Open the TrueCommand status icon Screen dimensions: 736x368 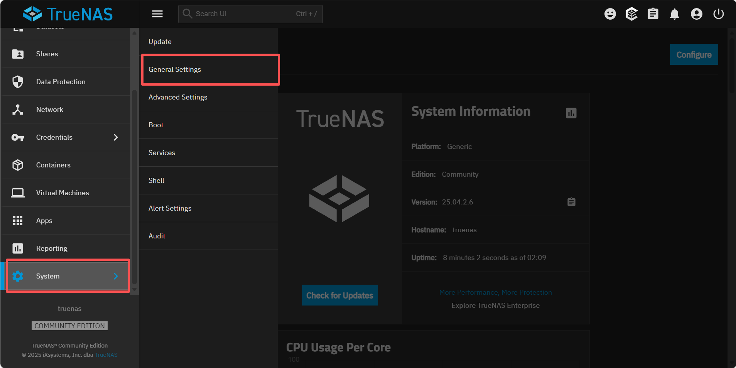(631, 14)
